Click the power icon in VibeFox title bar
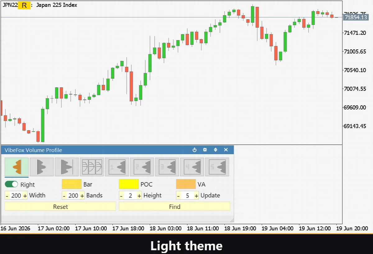Image resolution: width=373 pixels, height=254 pixels. (x=195, y=150)
